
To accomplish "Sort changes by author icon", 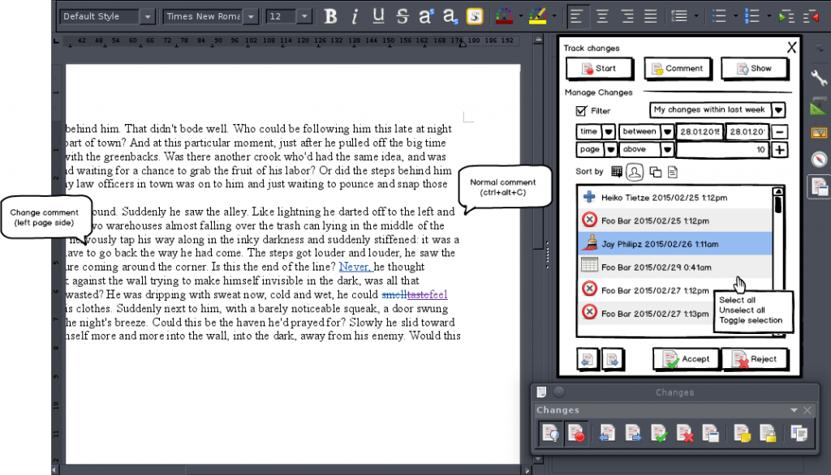I will click(635, 172).
